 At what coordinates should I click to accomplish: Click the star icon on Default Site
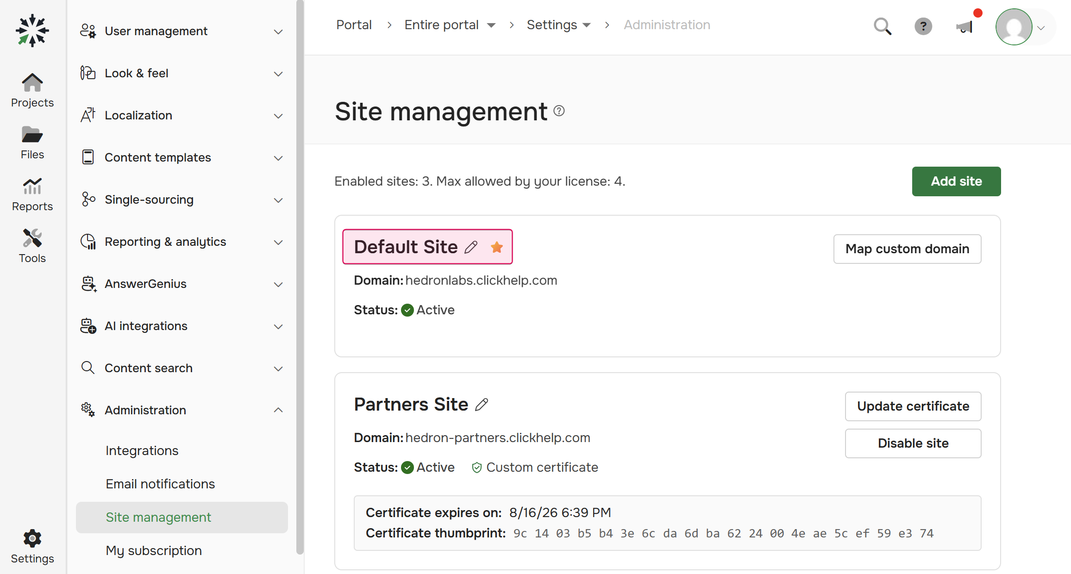click(497, 247)
